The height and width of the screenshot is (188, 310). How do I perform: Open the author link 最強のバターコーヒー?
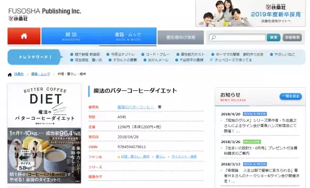[136, 107]
